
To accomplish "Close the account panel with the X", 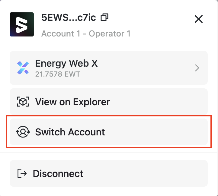I will pos(198,19).
